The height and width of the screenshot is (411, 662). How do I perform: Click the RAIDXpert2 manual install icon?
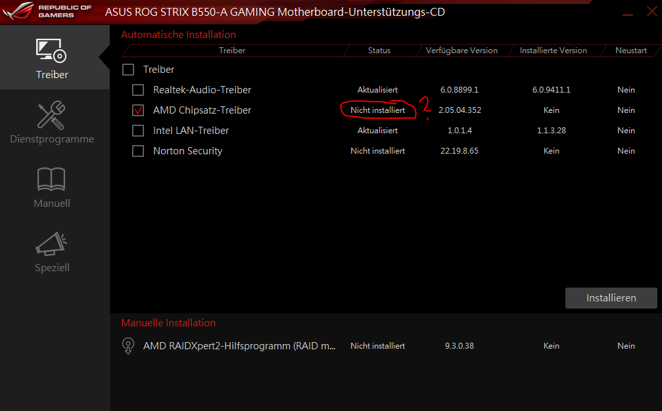pyautogui.click(x=128, y=346)
